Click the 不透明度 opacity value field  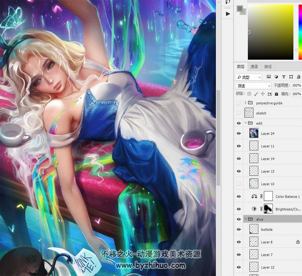pos(296,85)
